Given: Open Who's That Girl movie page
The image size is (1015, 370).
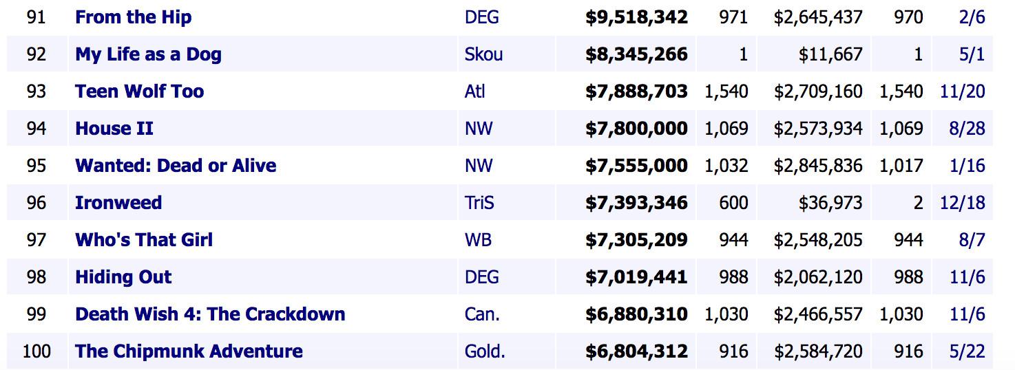Looking at the screenshot, I should click(x=144, y=240).
